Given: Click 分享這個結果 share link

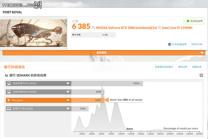Looking at the screenshot, I should [179, 44].
